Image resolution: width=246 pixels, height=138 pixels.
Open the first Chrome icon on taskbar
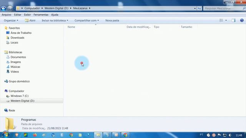click(71, 135)
